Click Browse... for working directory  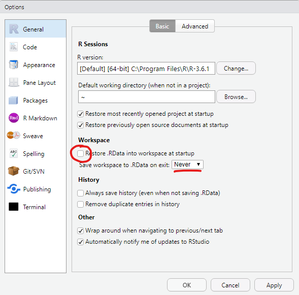pyautogui.click(x=236, y=96)
